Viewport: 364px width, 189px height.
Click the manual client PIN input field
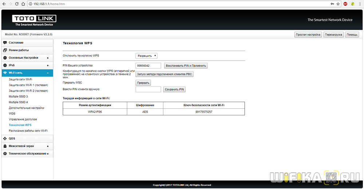point(148,89)
